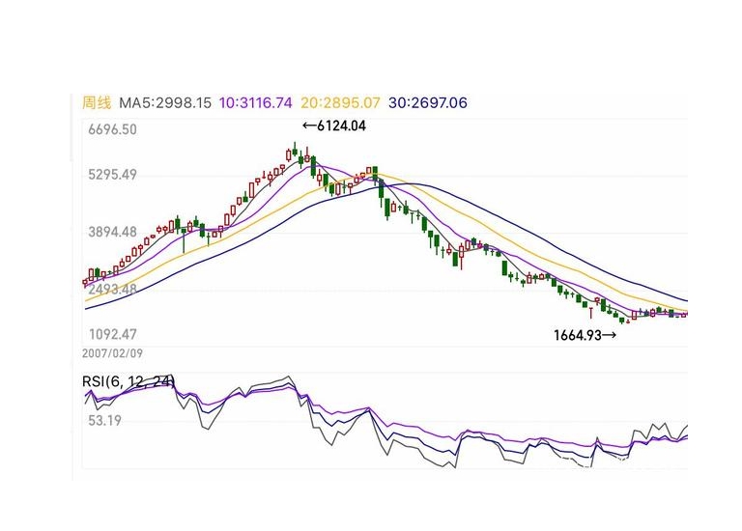Open the RSI(6, 12, 24) indicator settings label
Image resolution: width=742 pixels, height=531 pixels.
128,382
